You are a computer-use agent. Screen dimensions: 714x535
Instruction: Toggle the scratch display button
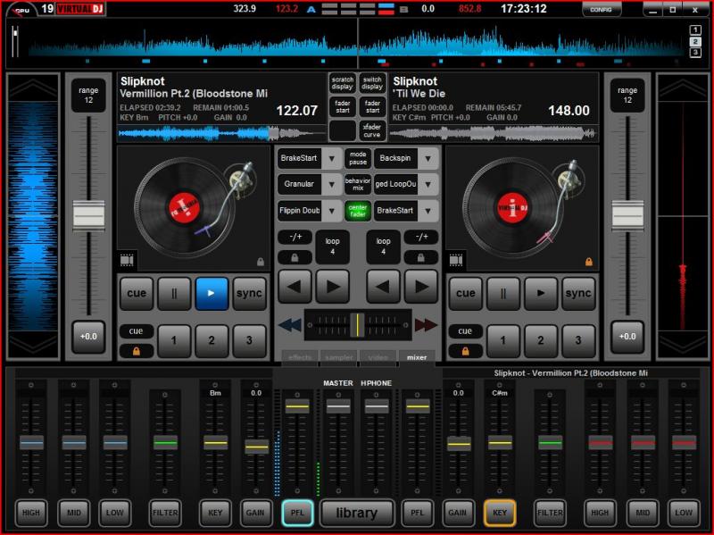(x=343, y=83)
